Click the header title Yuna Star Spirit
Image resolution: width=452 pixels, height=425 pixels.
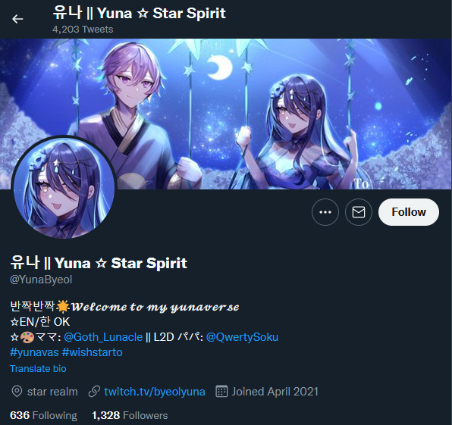point(140,13)
